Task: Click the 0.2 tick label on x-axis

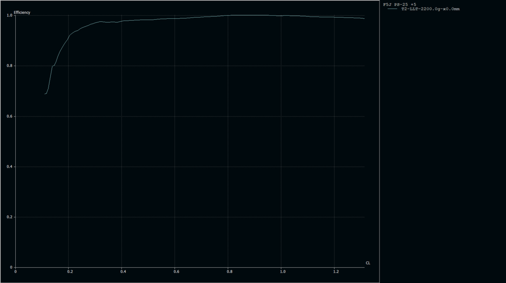Action: pos(70,272)
